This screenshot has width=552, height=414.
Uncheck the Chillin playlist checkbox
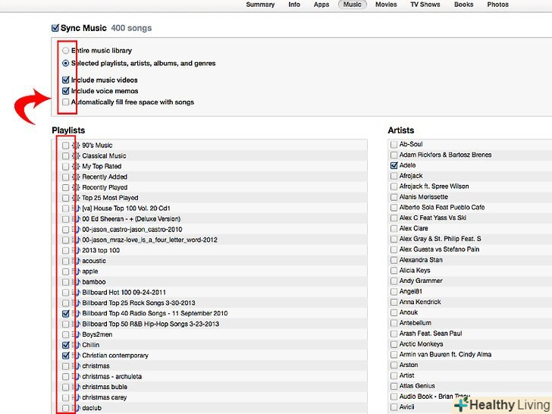(x=65, y=345)
